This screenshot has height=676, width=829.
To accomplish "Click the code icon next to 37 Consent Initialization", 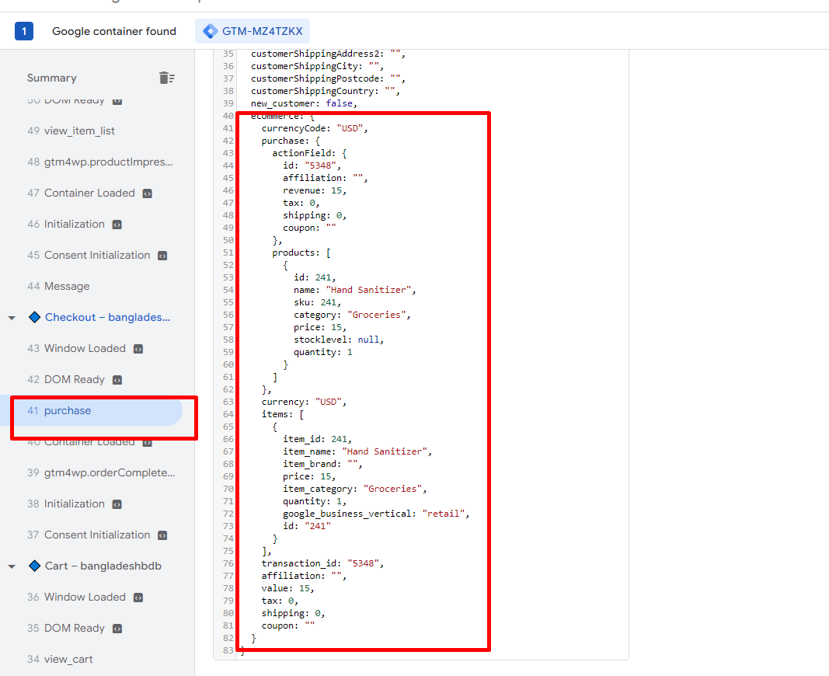I will tap(163, 535).
